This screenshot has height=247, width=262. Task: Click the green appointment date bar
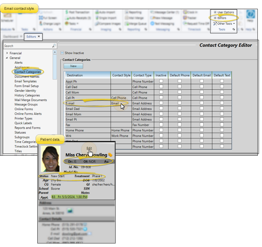coord(69,197)
